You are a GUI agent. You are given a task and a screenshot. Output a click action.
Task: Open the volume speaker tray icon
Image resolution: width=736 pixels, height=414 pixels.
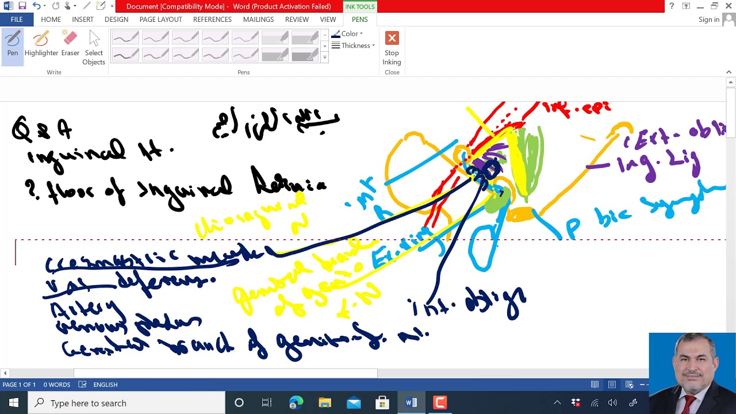point(613,403)
